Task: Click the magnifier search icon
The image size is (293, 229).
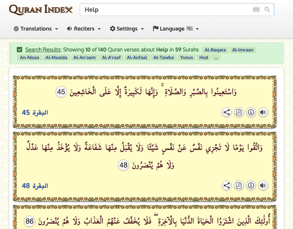Action: point(267,10)
